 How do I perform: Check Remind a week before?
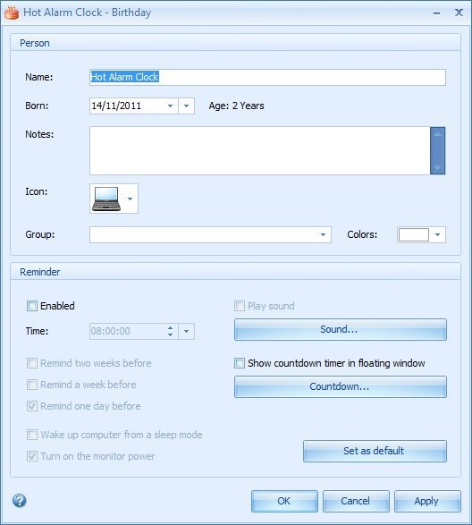[32, 385]
